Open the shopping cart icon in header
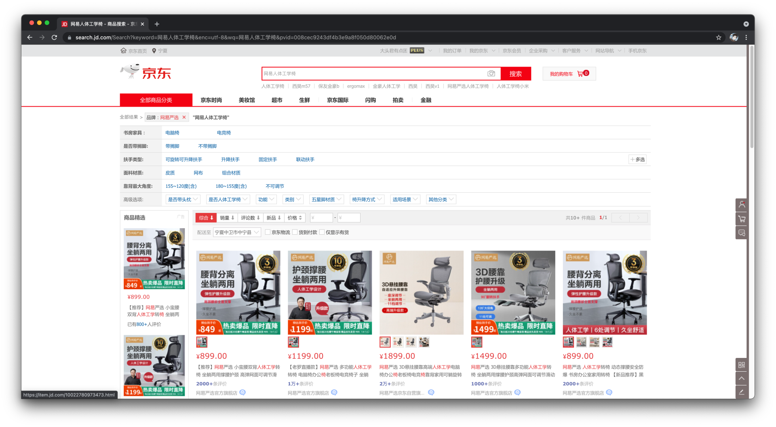Image resolution: width=776 pixels, height=427 pixels. 580,74
